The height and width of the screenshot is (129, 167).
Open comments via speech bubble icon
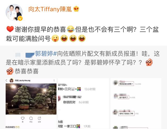pos(31,118)
